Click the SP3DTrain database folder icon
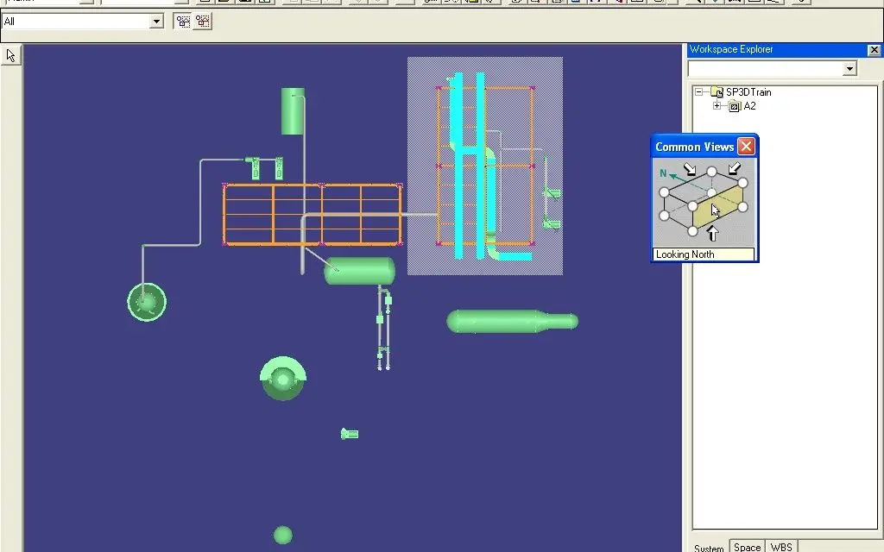Screen dimensions: 884x552 (x=717, y=91)
